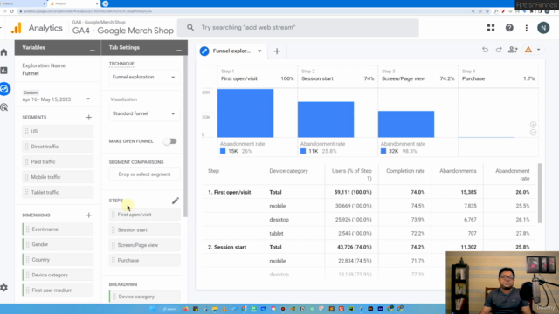Click the Completion rate column header

[x=405, y=171]
